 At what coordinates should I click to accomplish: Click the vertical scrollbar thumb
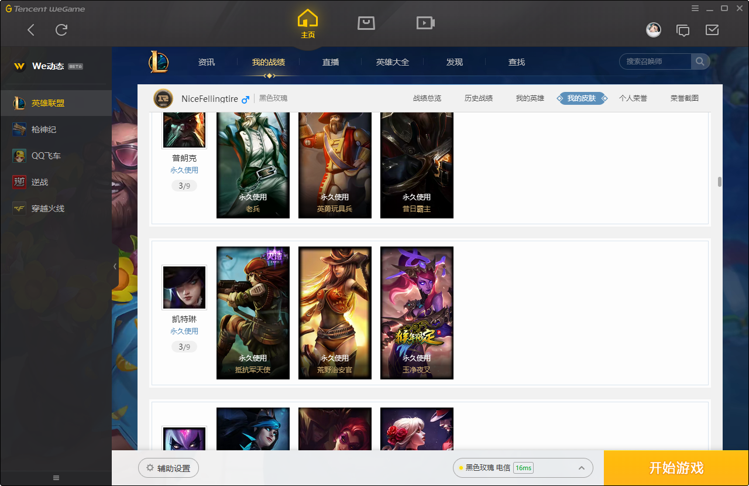point(719,182)
